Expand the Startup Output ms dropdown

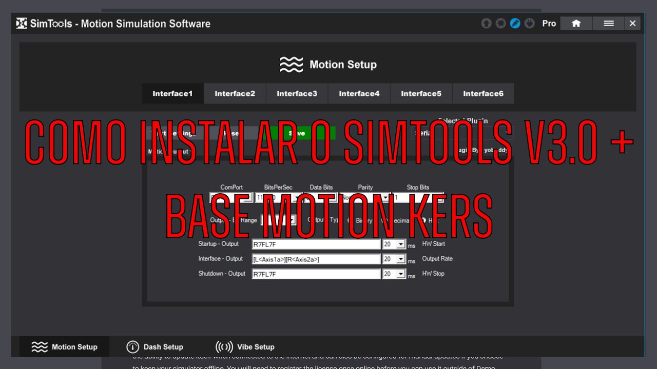pos(401,244)
